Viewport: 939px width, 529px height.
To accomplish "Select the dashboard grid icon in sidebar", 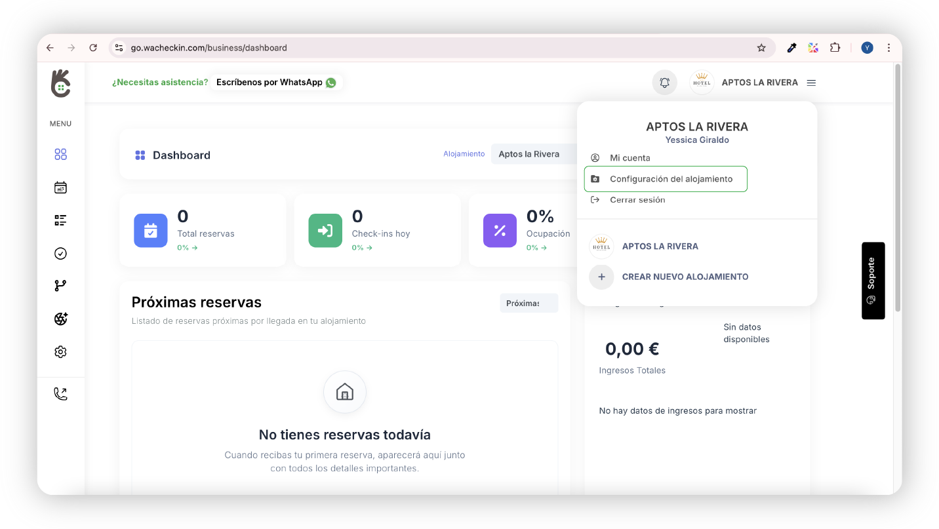I will [60, 155].
